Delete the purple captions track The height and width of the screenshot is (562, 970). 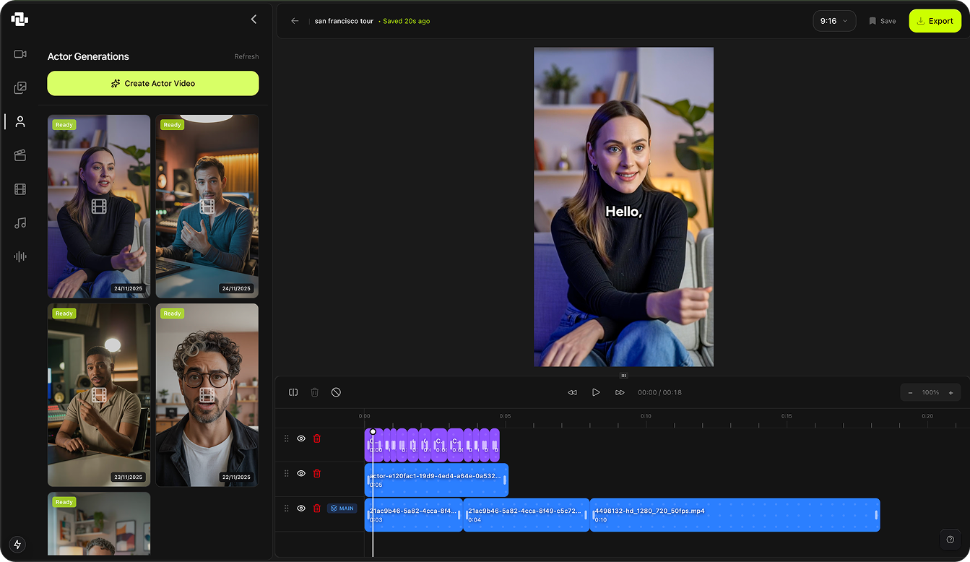[317, 438]
